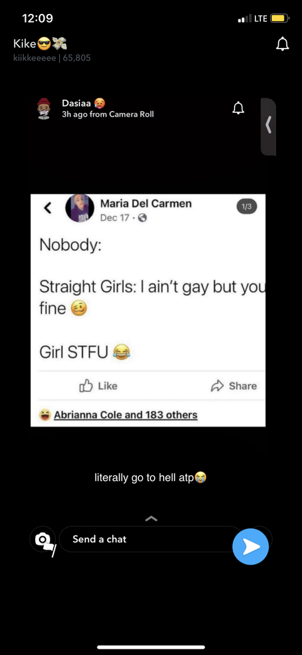Toggle story notifications bell for Kike
The width and height of the screenshot is (302, 655).
[282, 43]
